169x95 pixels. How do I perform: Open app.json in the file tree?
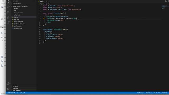click(17, 19)
